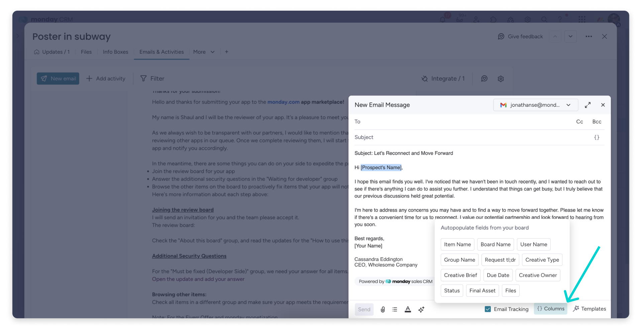Open the products switcher grid icon
The image size is (642, 329).
coord(582,19)
